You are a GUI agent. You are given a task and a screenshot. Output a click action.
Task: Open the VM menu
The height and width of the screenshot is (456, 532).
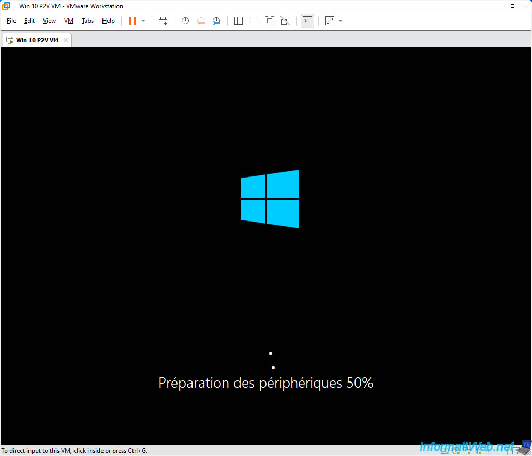(69, 21)
